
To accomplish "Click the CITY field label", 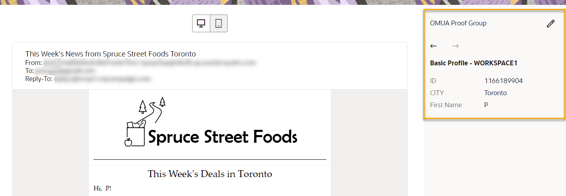I will 437,93.
